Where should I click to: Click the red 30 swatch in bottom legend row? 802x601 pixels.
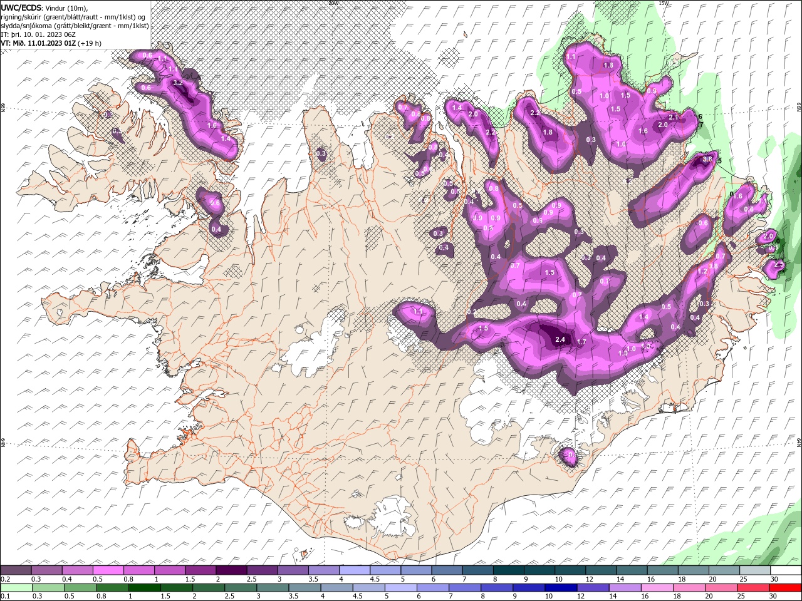click(785, 588)
